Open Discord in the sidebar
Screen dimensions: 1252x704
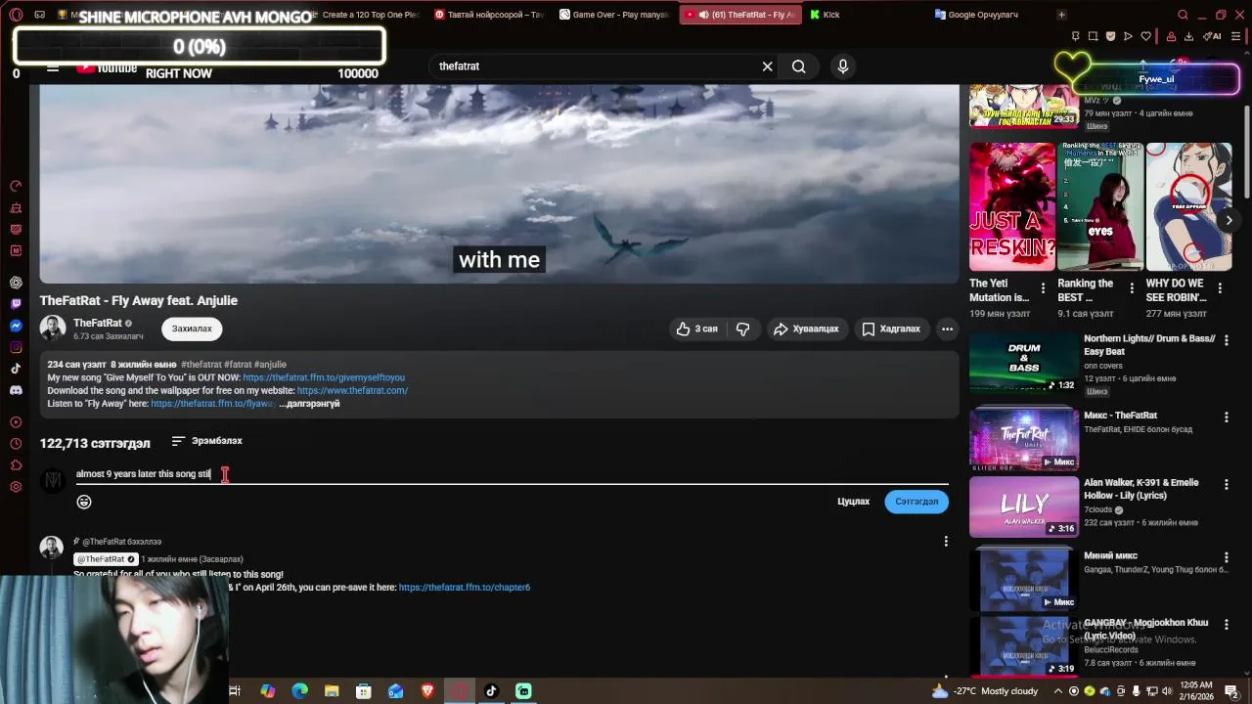[16, 390]
